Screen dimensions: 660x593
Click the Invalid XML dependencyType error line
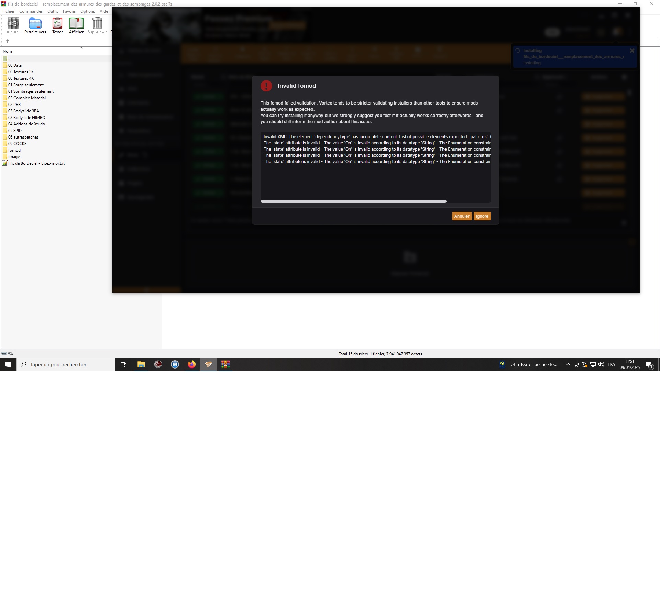point(377,137)
